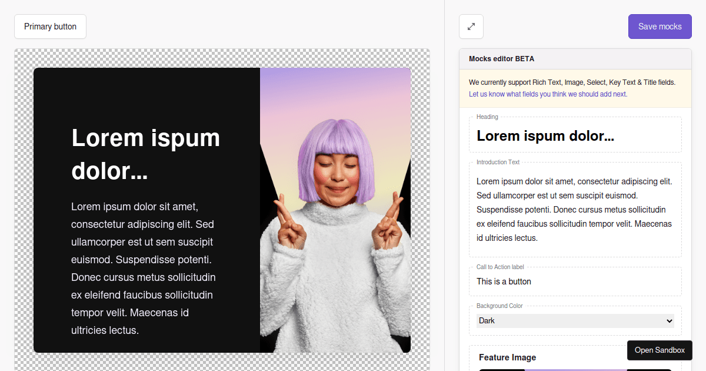
Task: Click the 'Background Color' field label
Action: 499,306
